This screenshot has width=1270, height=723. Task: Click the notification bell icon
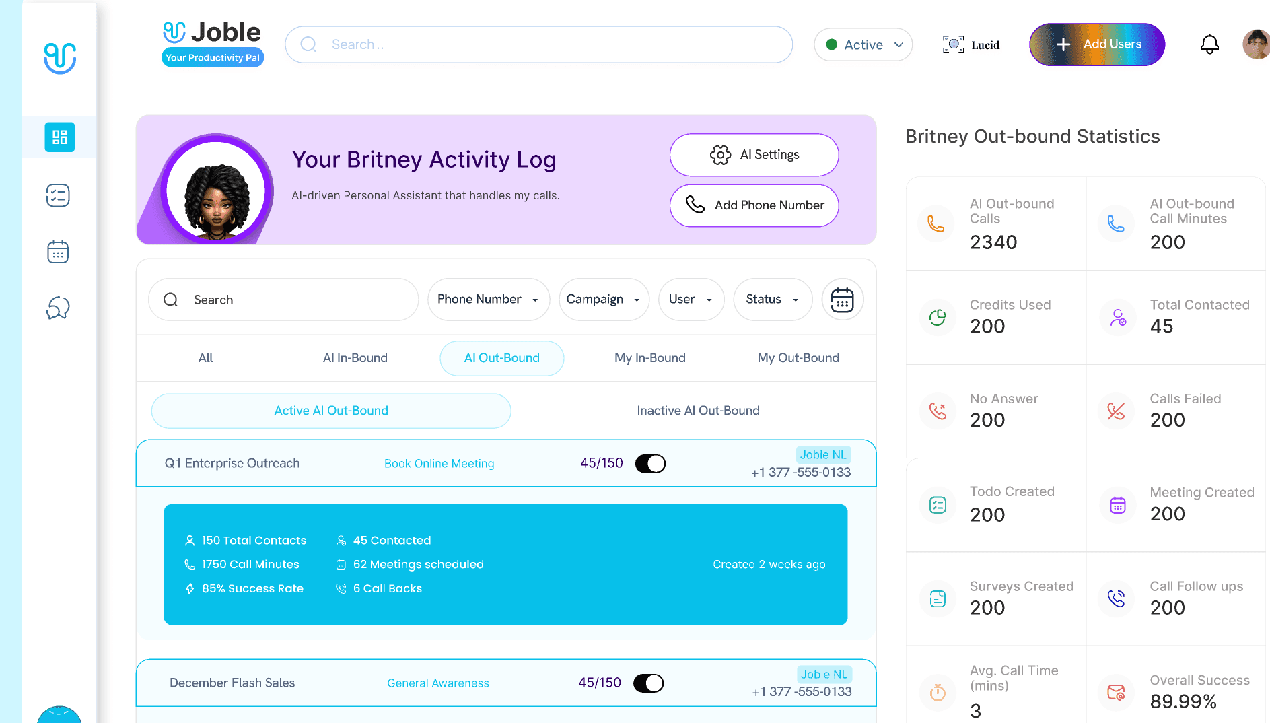(1209, 44)
